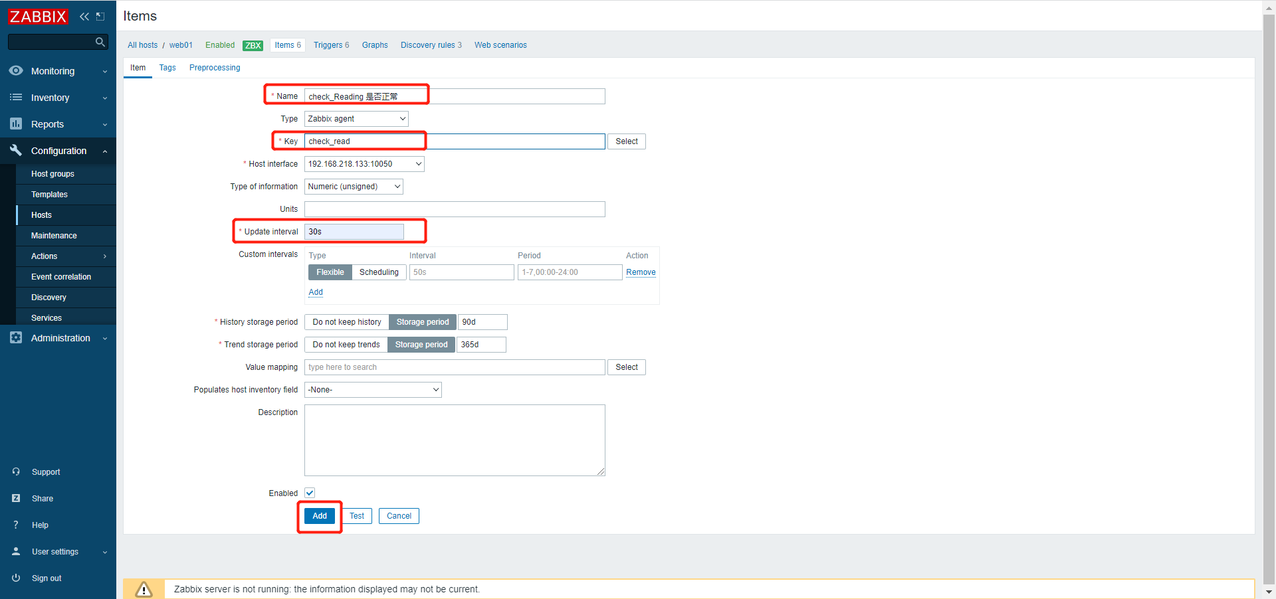Choose Trend Storage period option
The height and width of the screenshot is (599, 1276).
(421, 345)
